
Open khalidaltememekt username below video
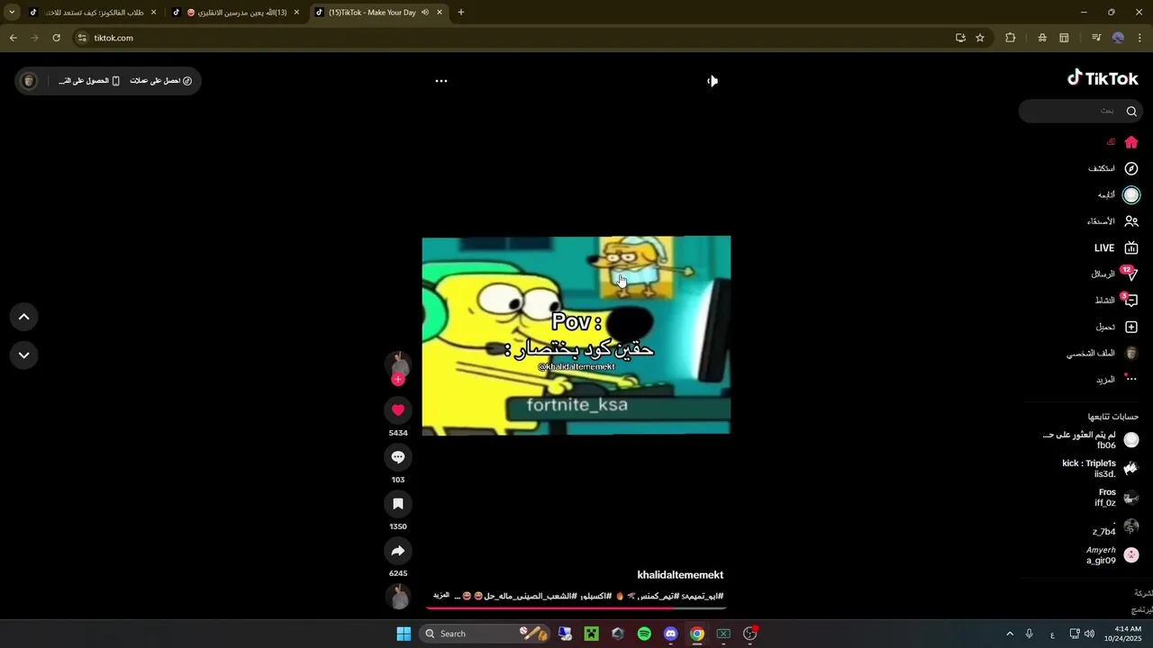click(680, 575)
